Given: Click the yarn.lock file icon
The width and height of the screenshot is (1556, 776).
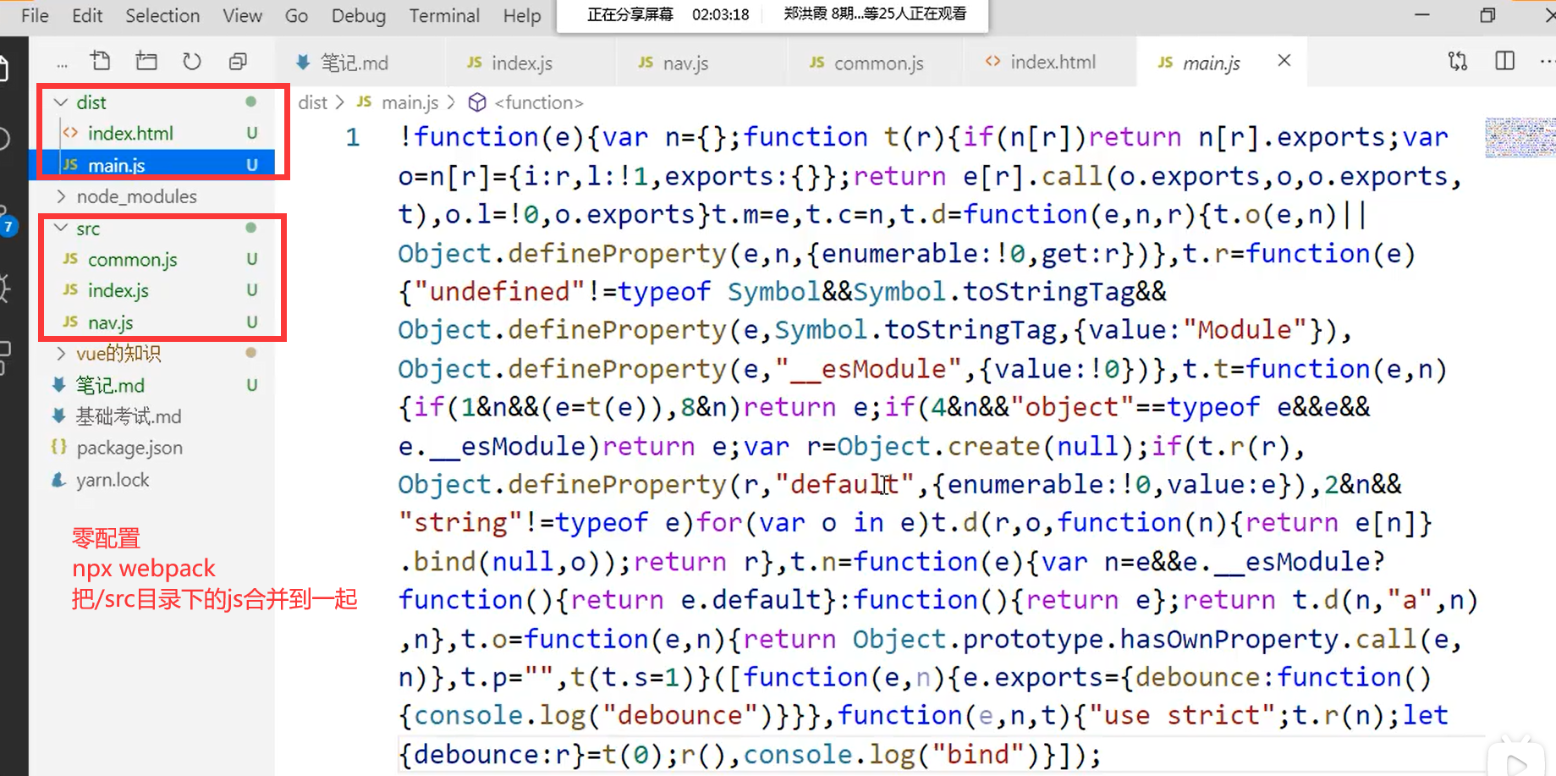Looking at the screenshot, I should point(58,480).
